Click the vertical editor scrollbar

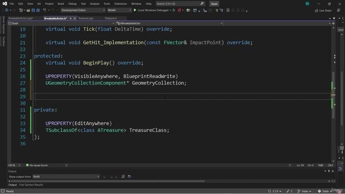pyautogui.click(x=333, y=95)
